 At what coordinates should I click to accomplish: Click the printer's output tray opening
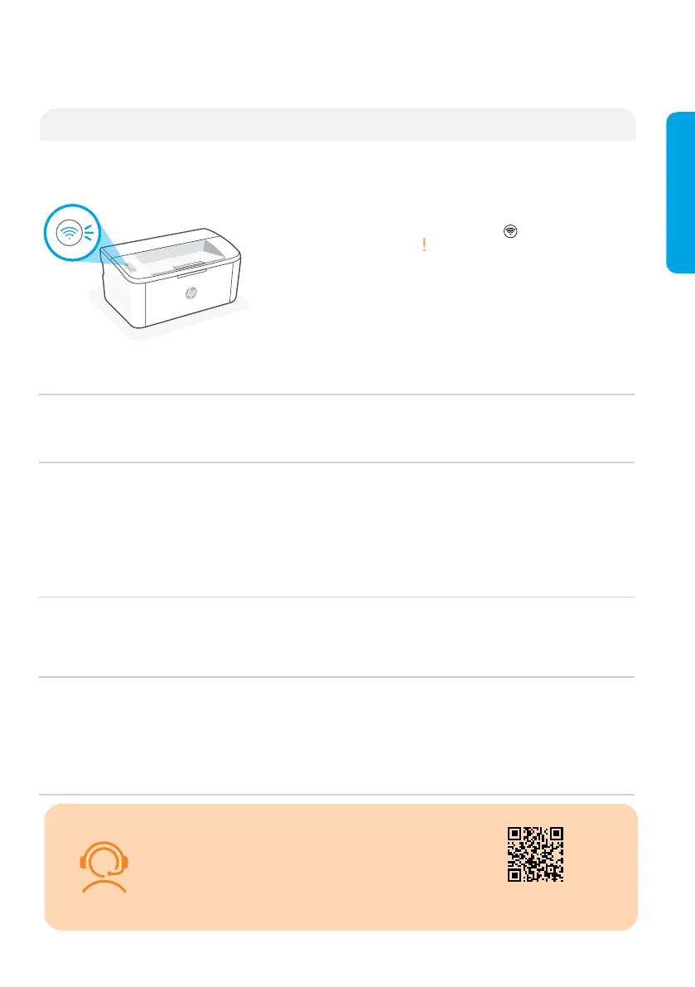179,253
